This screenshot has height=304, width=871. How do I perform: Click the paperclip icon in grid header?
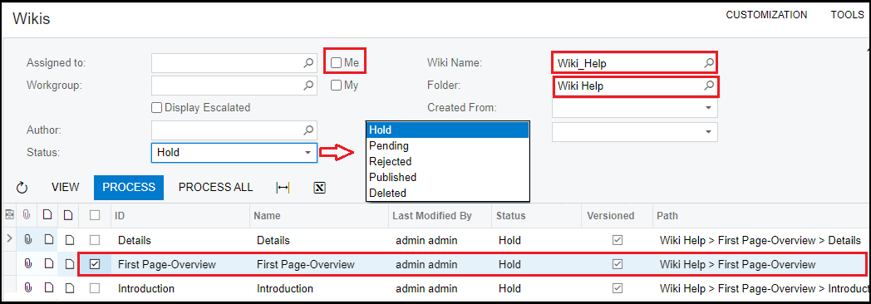[26, 214]
